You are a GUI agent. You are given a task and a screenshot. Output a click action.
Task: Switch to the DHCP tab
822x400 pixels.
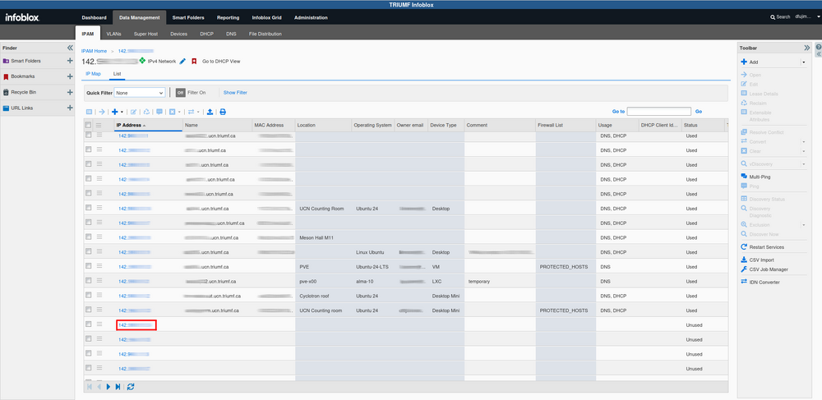pyautogui.click(x=206, y=34)
